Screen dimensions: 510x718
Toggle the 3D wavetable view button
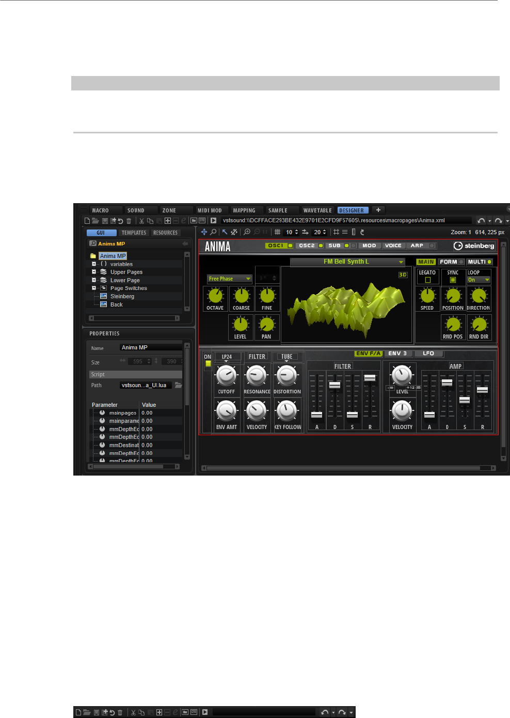coord(403,275)
